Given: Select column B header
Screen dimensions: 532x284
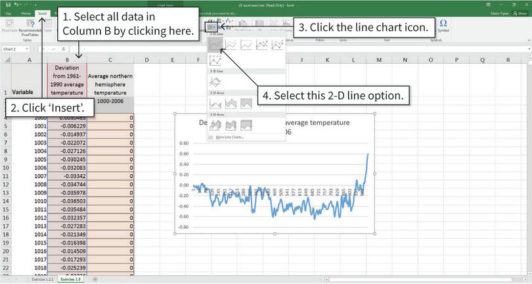Looking at the screenshot, I should [x=67, y=60].
